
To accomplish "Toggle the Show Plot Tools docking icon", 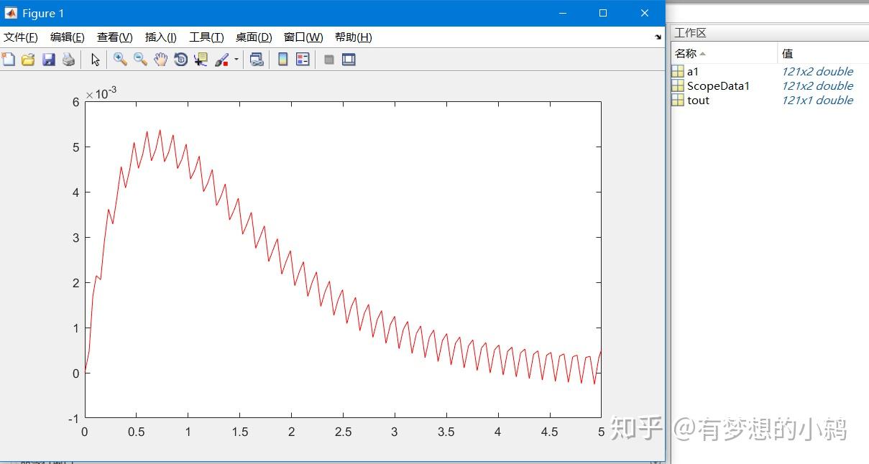I will [349, 59].
